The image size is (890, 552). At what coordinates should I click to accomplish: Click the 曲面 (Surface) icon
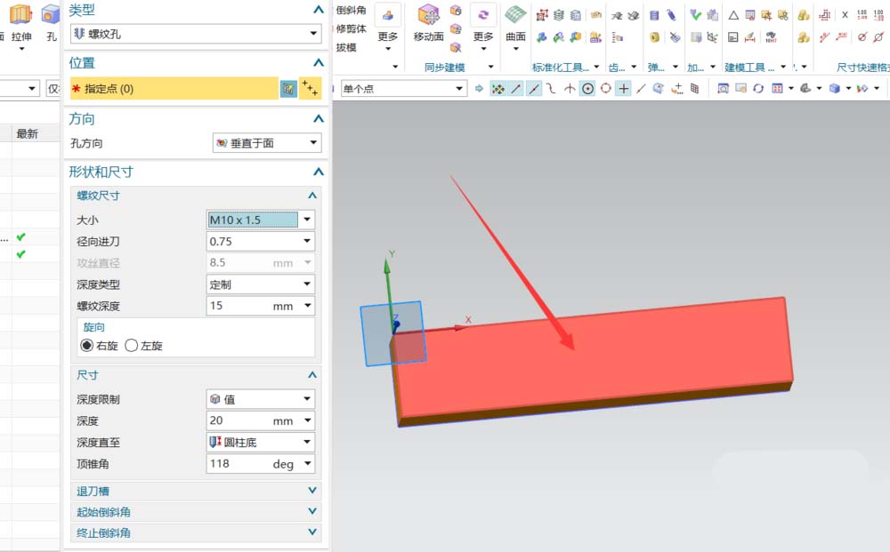click(x=515, y=15)
